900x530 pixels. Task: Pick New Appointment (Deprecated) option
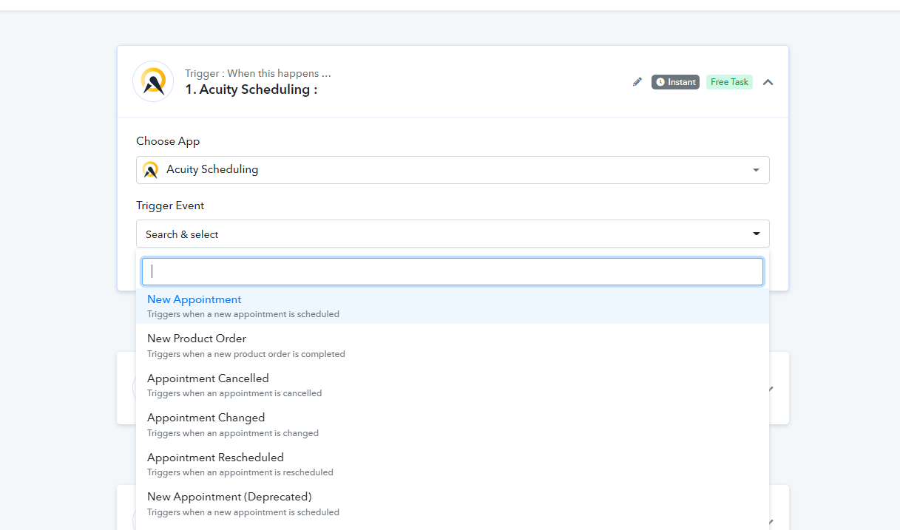point(453,503)
